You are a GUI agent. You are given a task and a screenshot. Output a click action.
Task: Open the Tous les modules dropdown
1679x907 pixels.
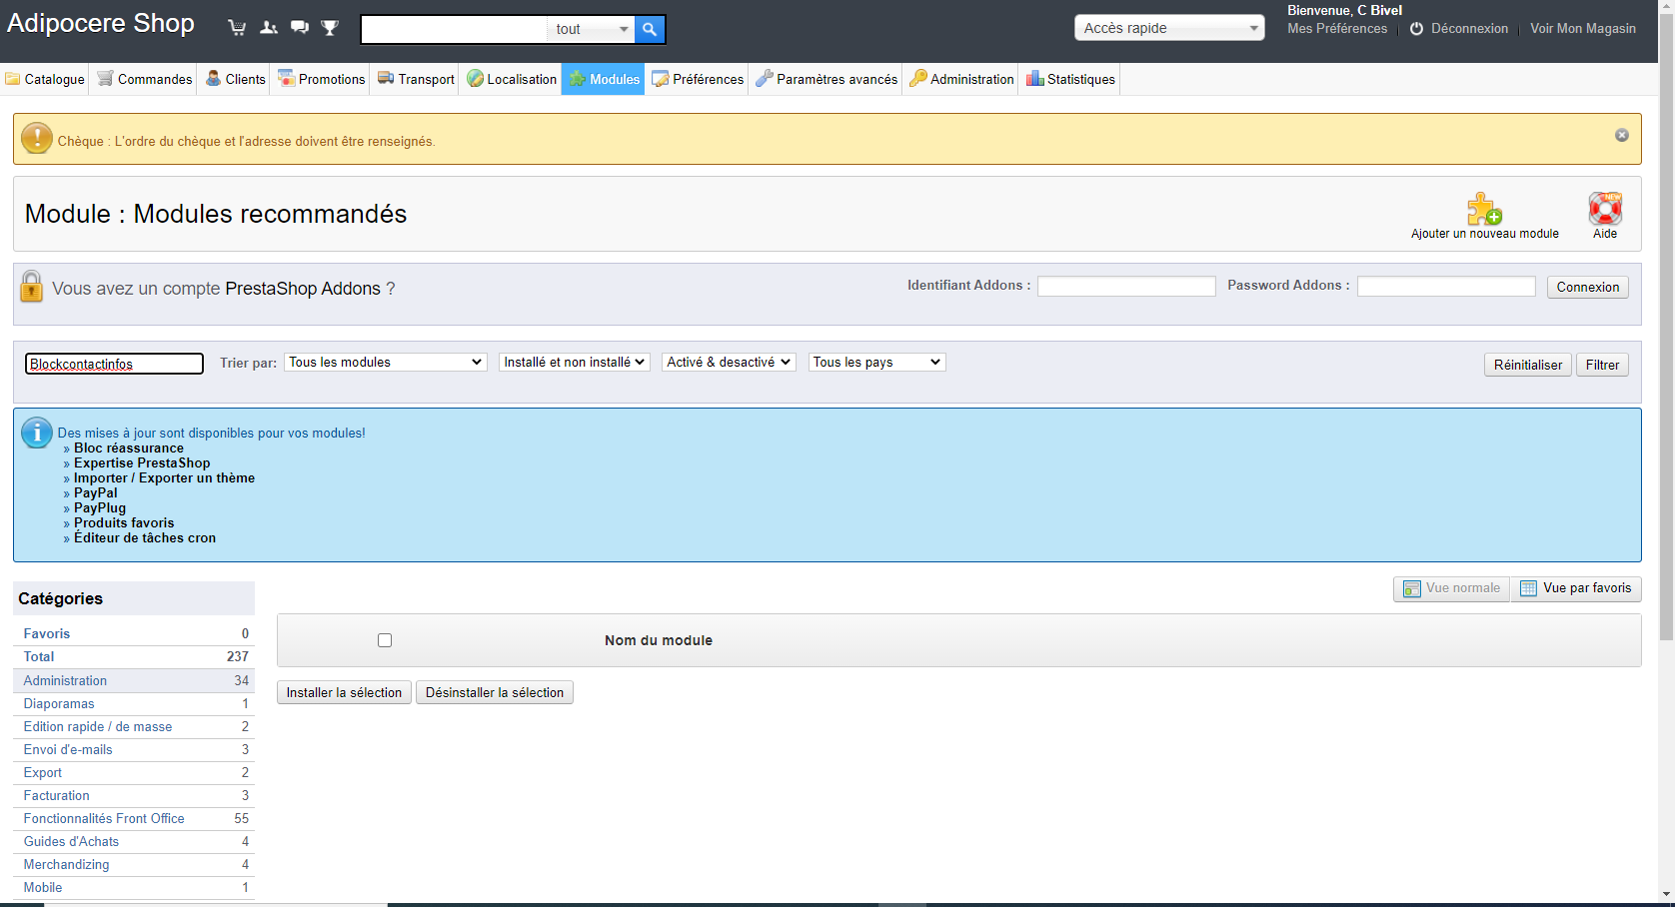[386, 362]
